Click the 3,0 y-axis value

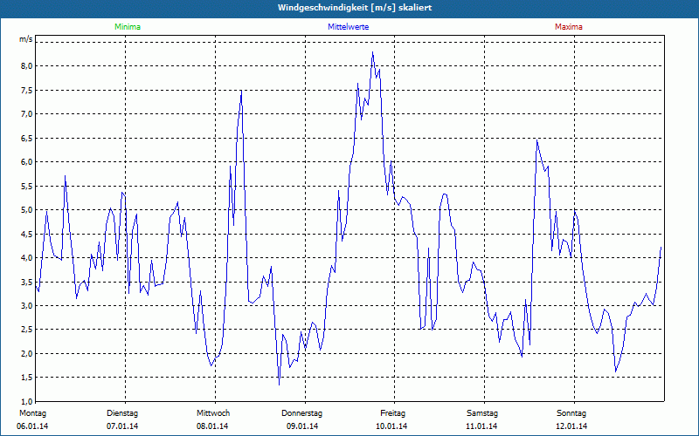[27, 306]
